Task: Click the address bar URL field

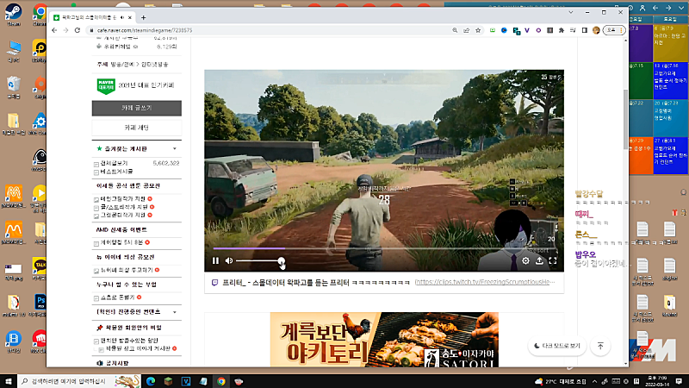Action: pos(258,30)
